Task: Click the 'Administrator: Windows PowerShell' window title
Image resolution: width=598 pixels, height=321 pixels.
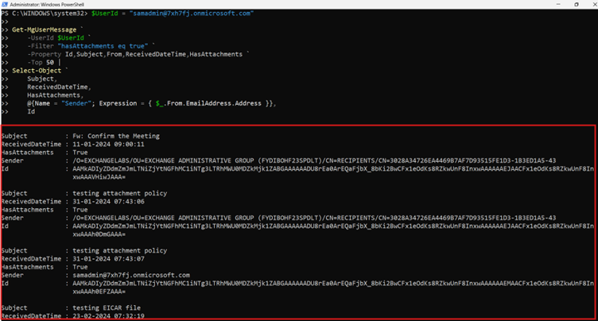Action: coord(47,5)
